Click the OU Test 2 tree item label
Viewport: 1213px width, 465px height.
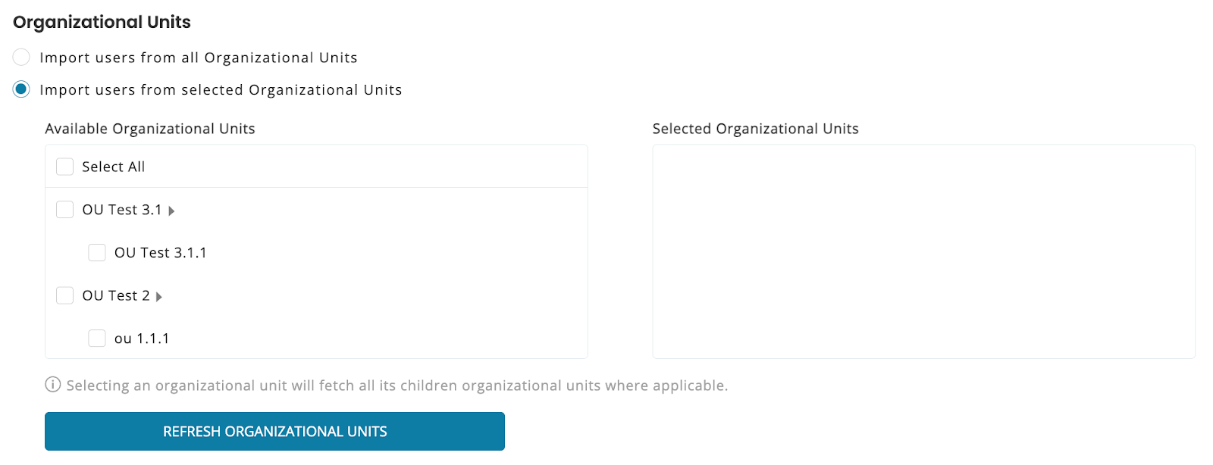116,295
